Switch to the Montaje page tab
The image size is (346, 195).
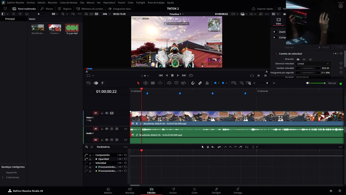click(x=130, y=191)
